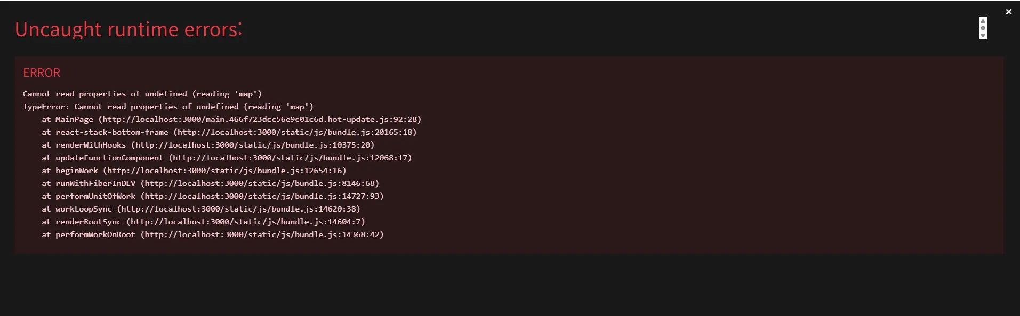
Task: Open the renderRootSync stack frame link
Action: click(246, 222)
